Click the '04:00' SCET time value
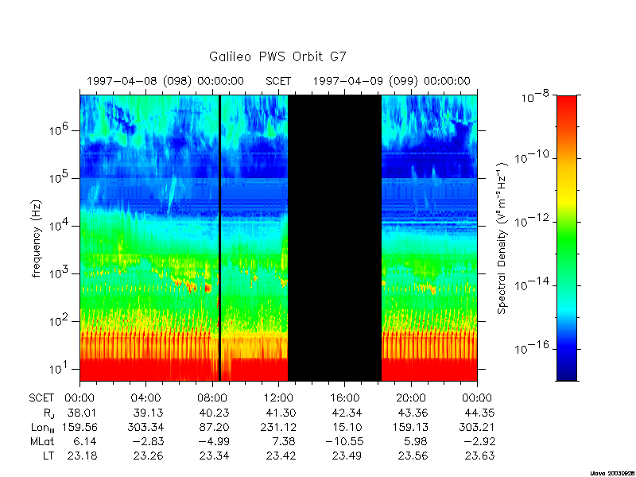 [145, 398]
